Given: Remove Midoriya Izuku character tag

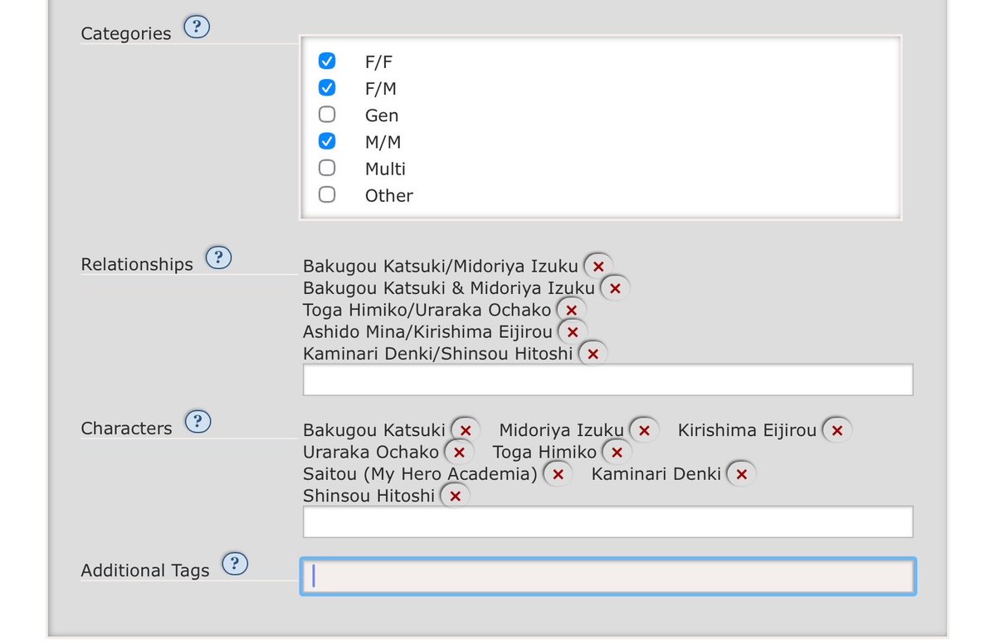Looking at the screenshot, I should [644, 430].
